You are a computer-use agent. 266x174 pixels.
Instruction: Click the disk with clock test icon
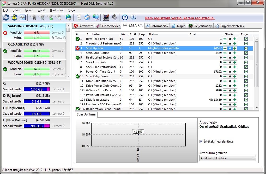pyautogui.click(x=41, y=17)
